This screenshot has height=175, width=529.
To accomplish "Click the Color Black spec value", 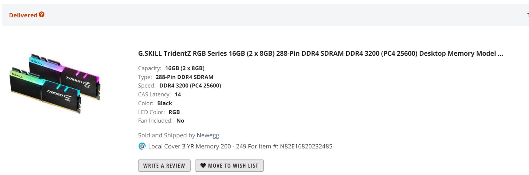I will coord(164,103).
